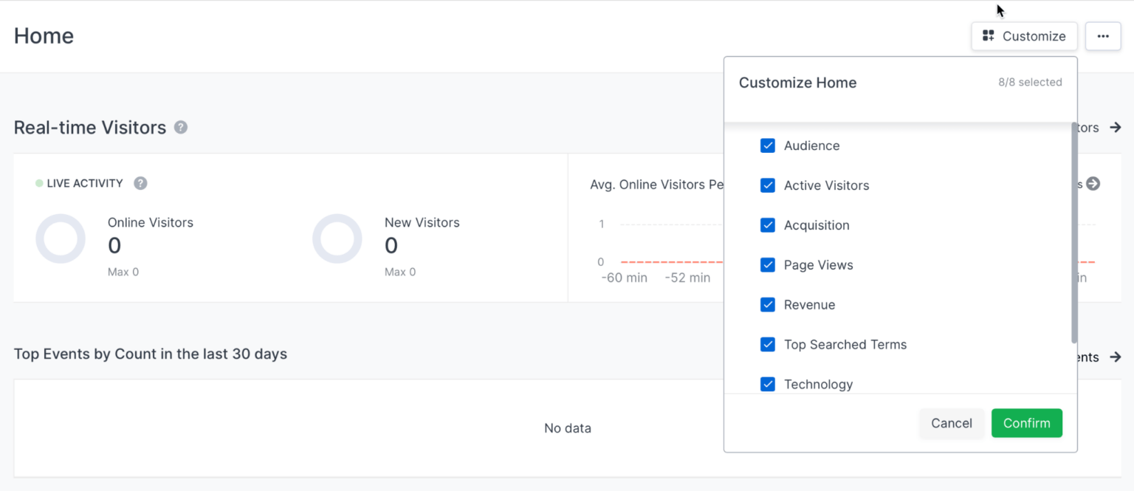
Task: Click circled arrow near Avg. Online Visitors chart
Action: click(1093, 184)
